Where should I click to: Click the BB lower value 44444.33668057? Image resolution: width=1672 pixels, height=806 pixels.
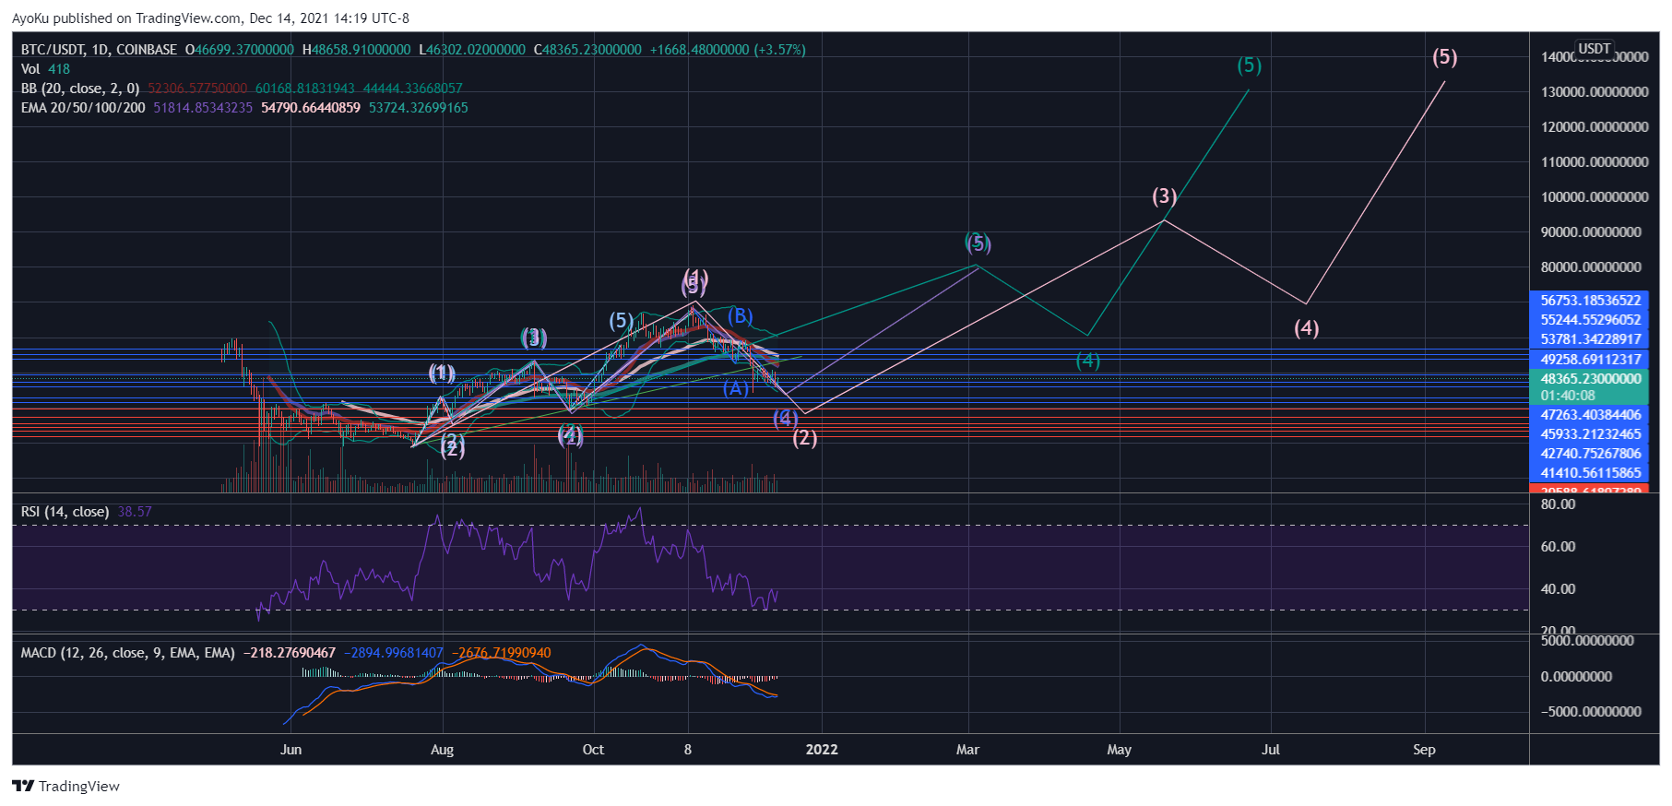[413, 89]
